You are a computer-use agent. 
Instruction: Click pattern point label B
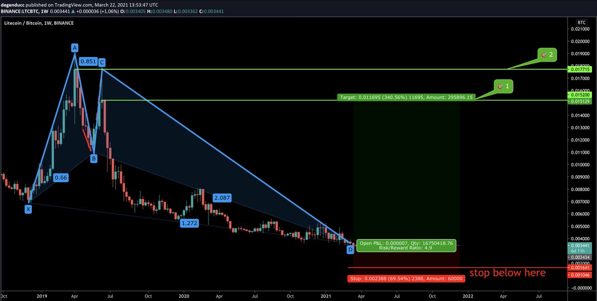[93, 159]
